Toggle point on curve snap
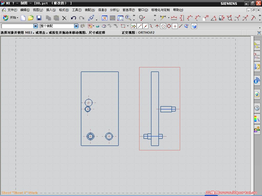 181,26
